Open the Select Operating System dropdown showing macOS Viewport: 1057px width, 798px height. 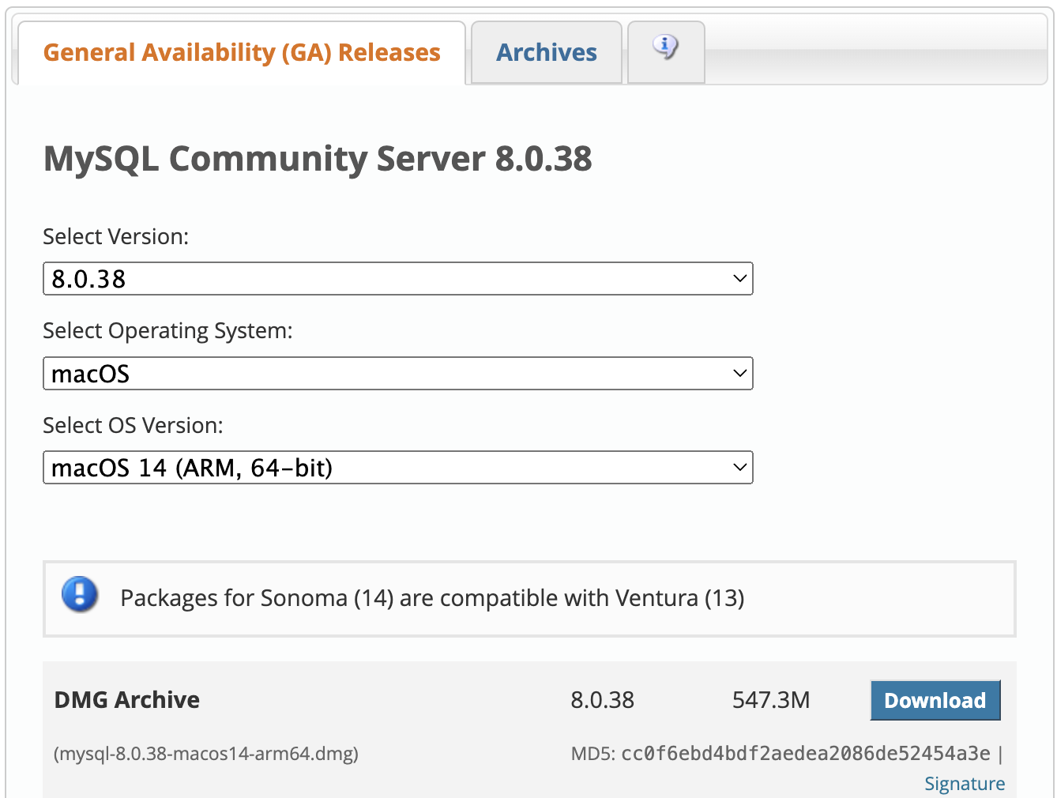[x=398, y=374]
